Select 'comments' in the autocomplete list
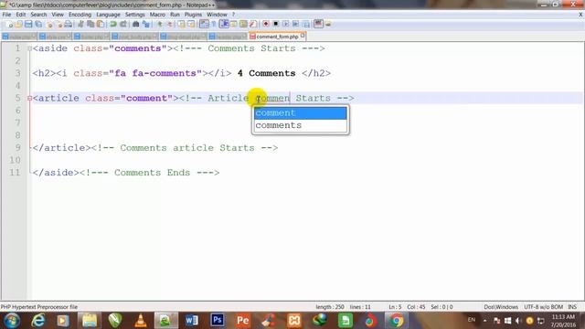The width and height of the screenshot is (585, 329). 301,125
